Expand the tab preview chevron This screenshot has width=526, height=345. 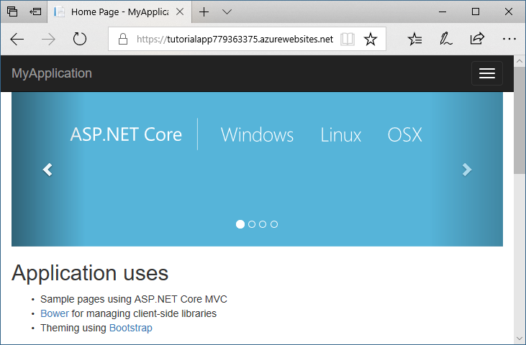point(227,11)
